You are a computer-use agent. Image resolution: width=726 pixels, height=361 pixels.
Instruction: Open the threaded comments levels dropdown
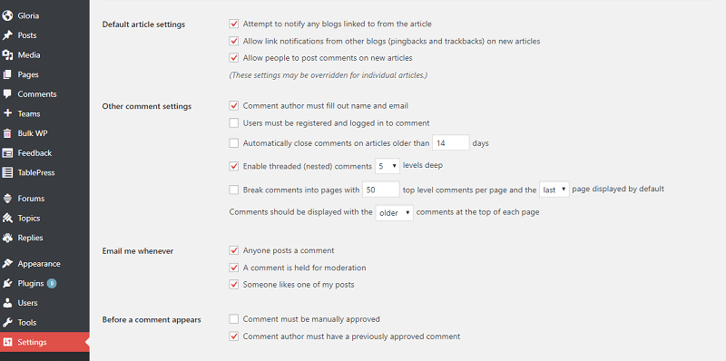388,166
